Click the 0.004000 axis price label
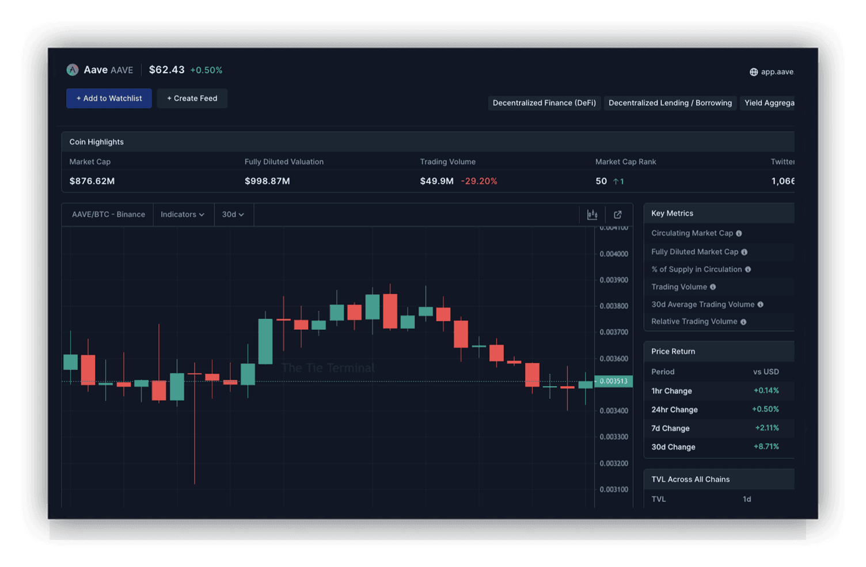 coord(614,254)
